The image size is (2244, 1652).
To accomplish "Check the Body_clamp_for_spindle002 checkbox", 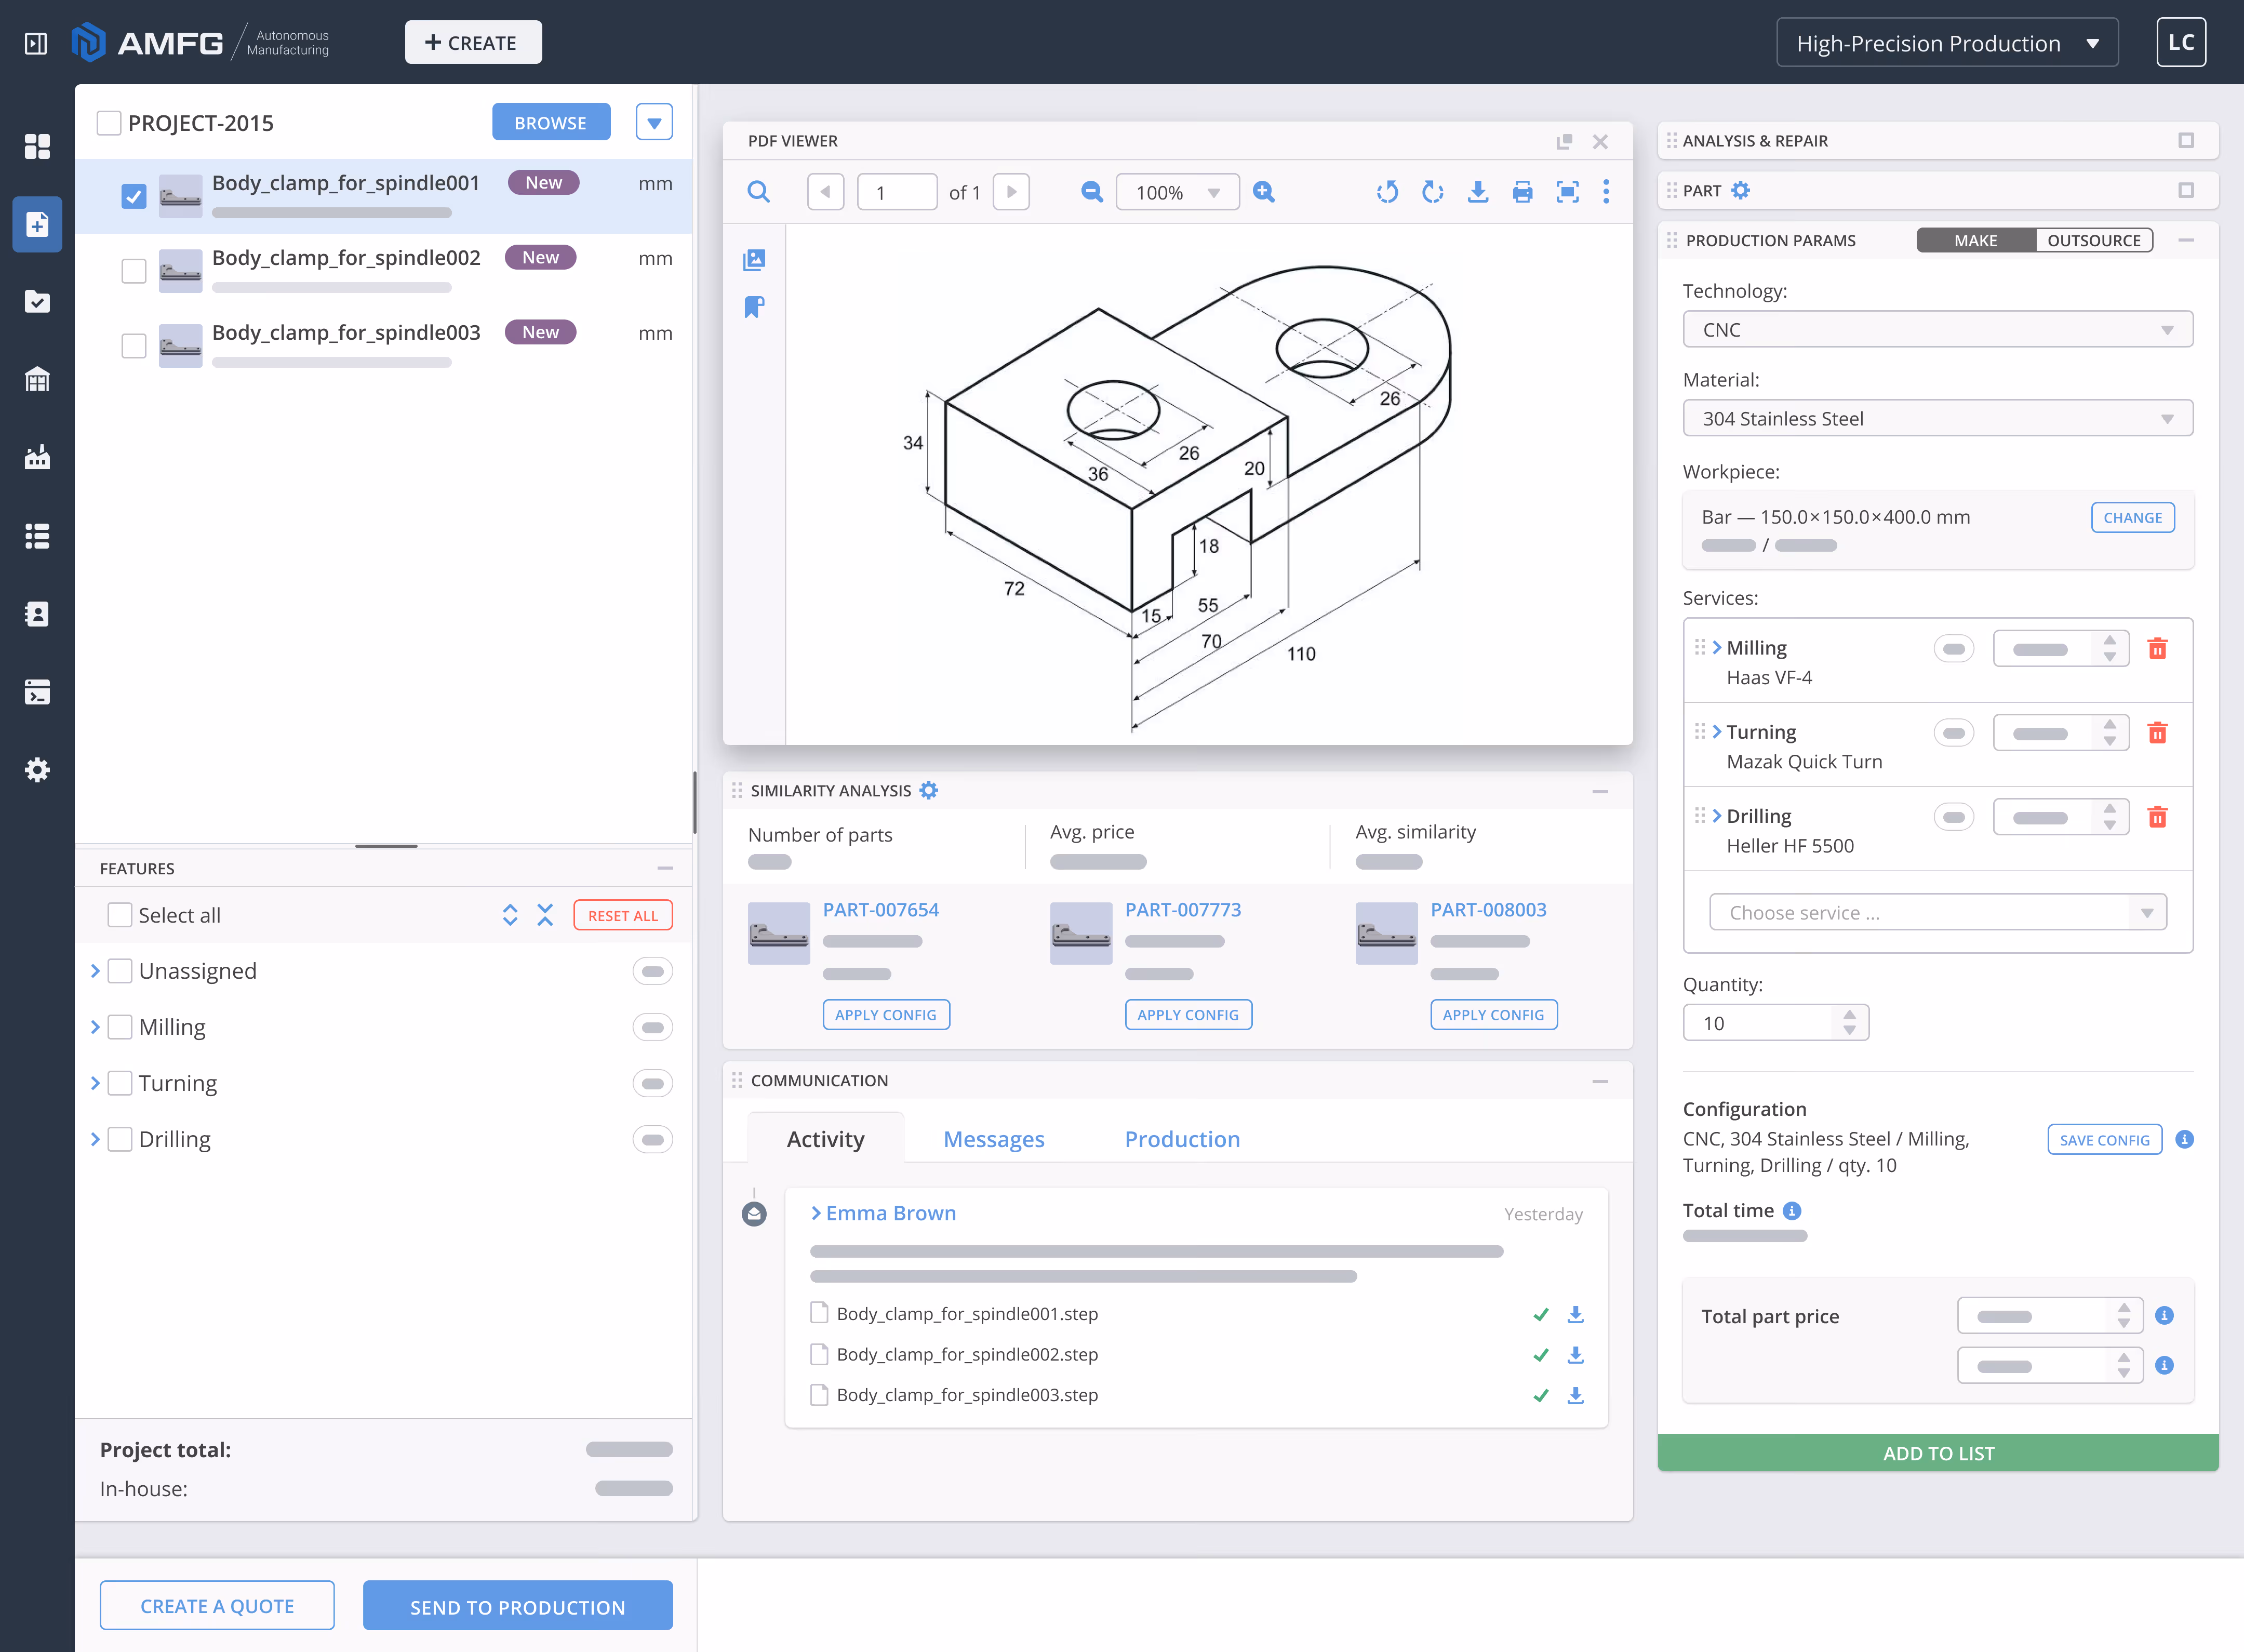I will click(134, 271).
